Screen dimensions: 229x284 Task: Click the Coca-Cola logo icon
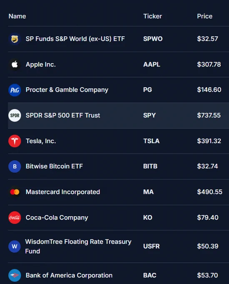(15, 218)
